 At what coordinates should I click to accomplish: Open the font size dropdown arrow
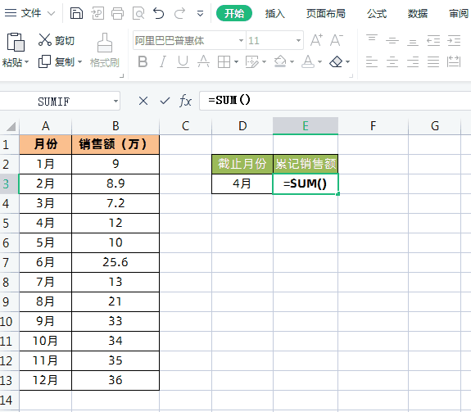[x=298, y=40]
